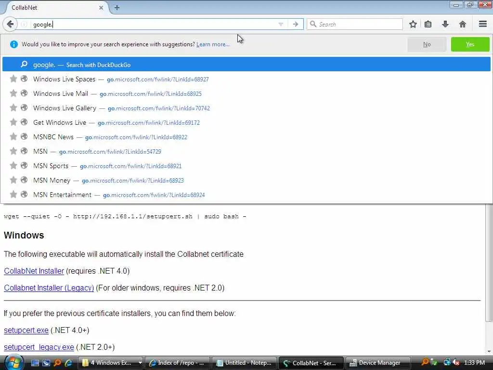Click the network tray icon
This screenshot has width=493, height=370.
coord(447,363)
